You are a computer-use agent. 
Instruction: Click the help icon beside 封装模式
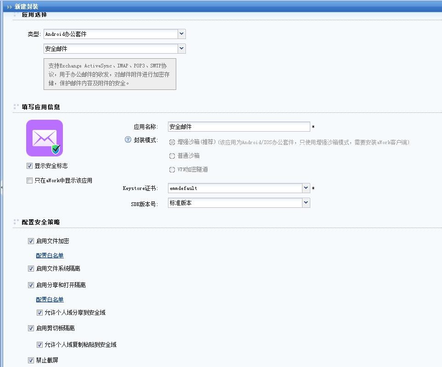[128, 140]
